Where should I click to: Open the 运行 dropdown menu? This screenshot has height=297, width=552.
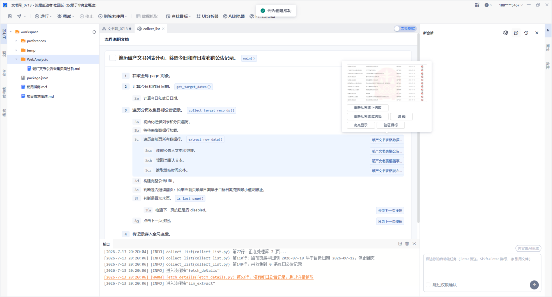point(43,16)
